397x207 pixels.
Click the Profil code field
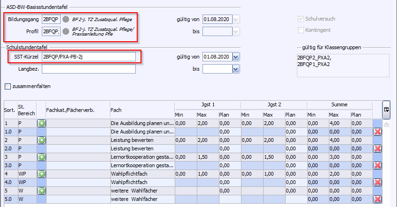(50, 31)
